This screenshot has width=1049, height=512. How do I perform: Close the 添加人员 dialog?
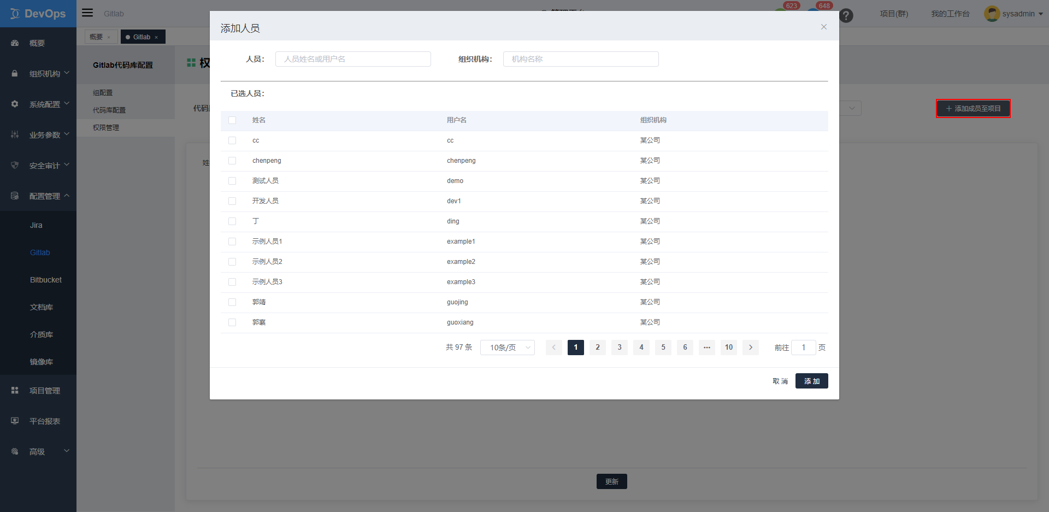point(824,27)
